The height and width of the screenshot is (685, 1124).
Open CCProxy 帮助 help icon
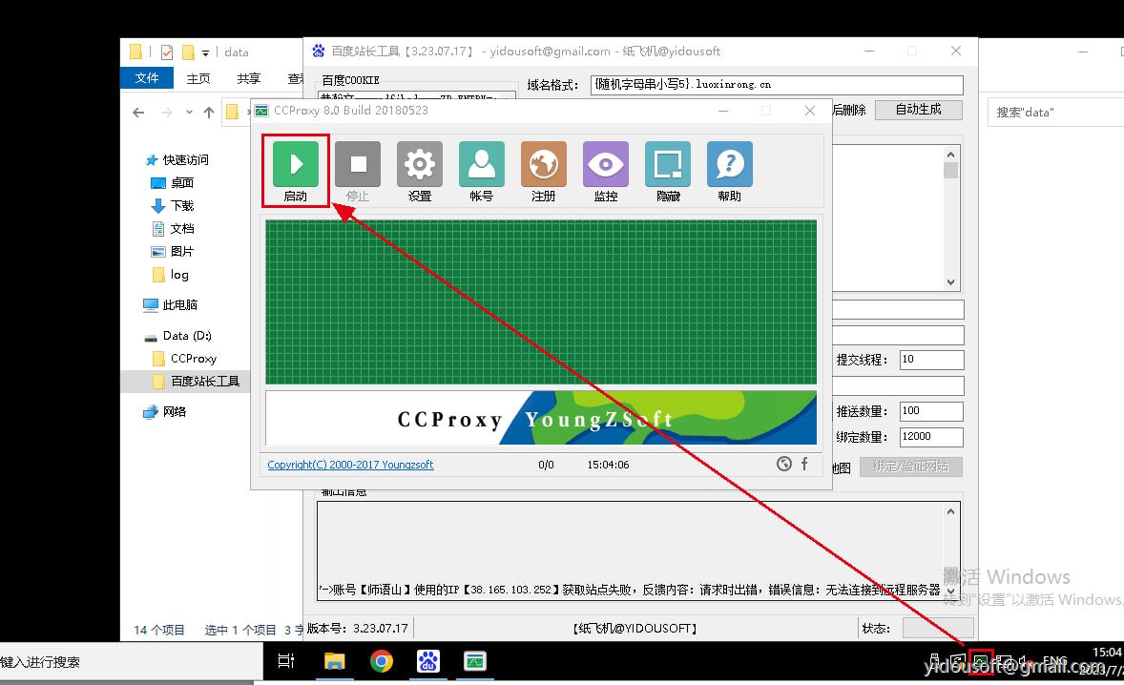(x=730, y=172)
